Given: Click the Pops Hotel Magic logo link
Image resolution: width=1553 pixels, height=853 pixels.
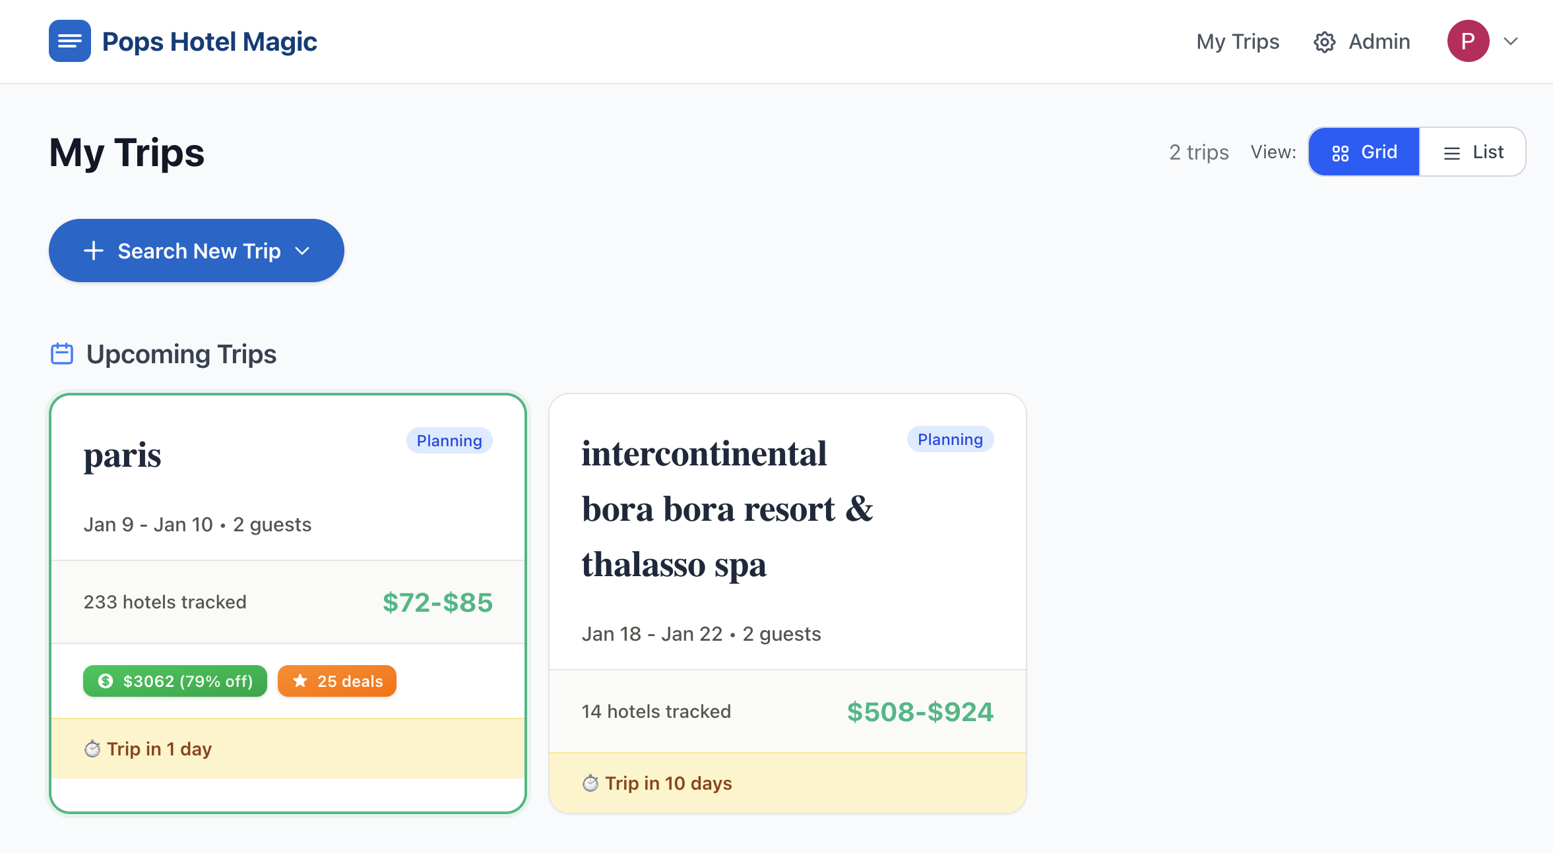Looking at the screenshot, I should point(209,41).
